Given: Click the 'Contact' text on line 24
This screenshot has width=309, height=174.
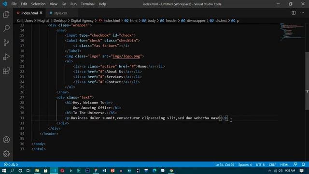Looking at the screenshot, I should (x=113, y=82).
